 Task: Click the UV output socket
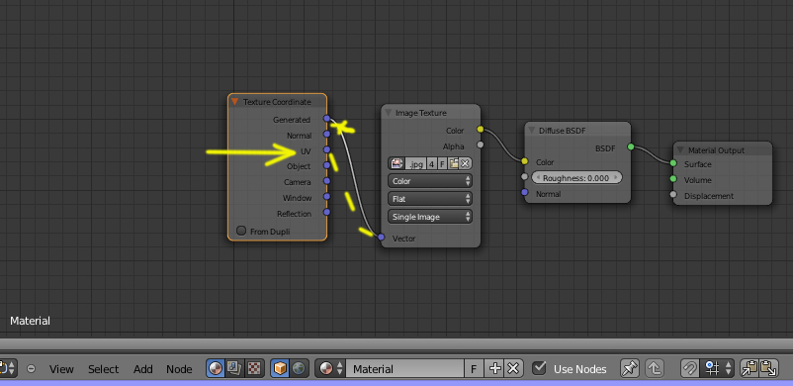pyautogui.click(x=326, y=149)
